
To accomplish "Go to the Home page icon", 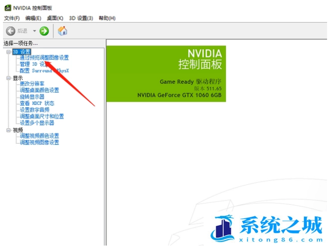I will click(63, 31).
